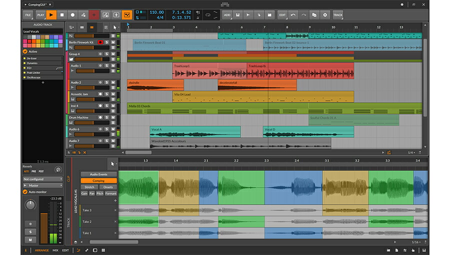Open the FILE menu dropdown
This screenshot has height=255, width=450.
point(28,15)
